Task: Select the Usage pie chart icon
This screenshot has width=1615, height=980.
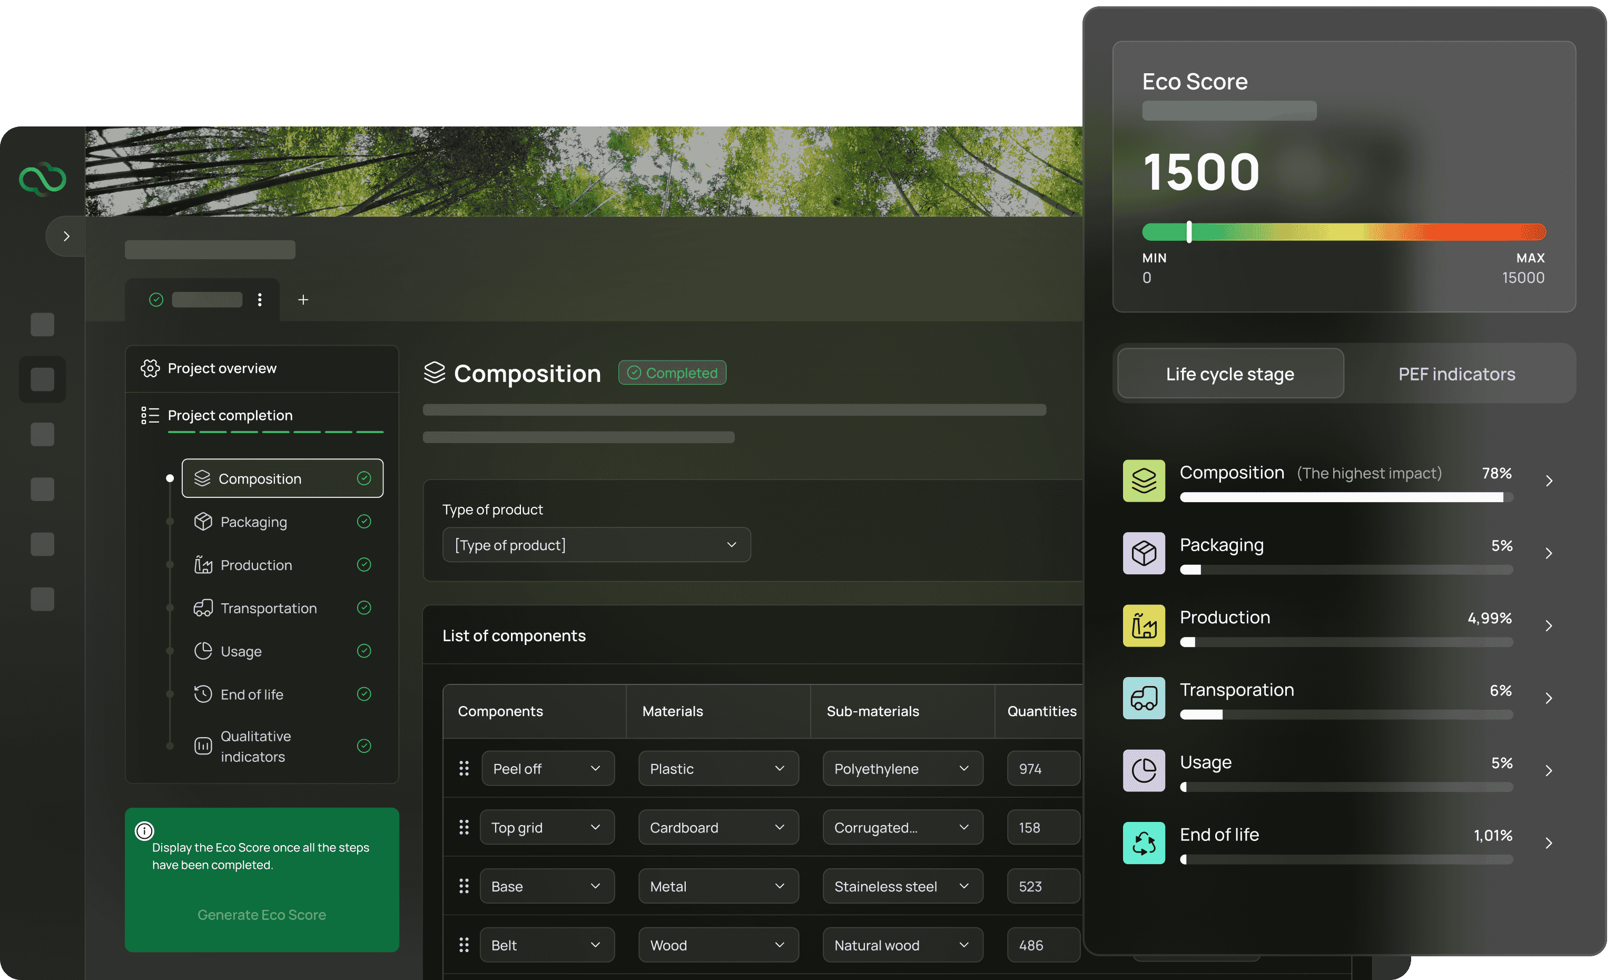Action: (202, 651)
